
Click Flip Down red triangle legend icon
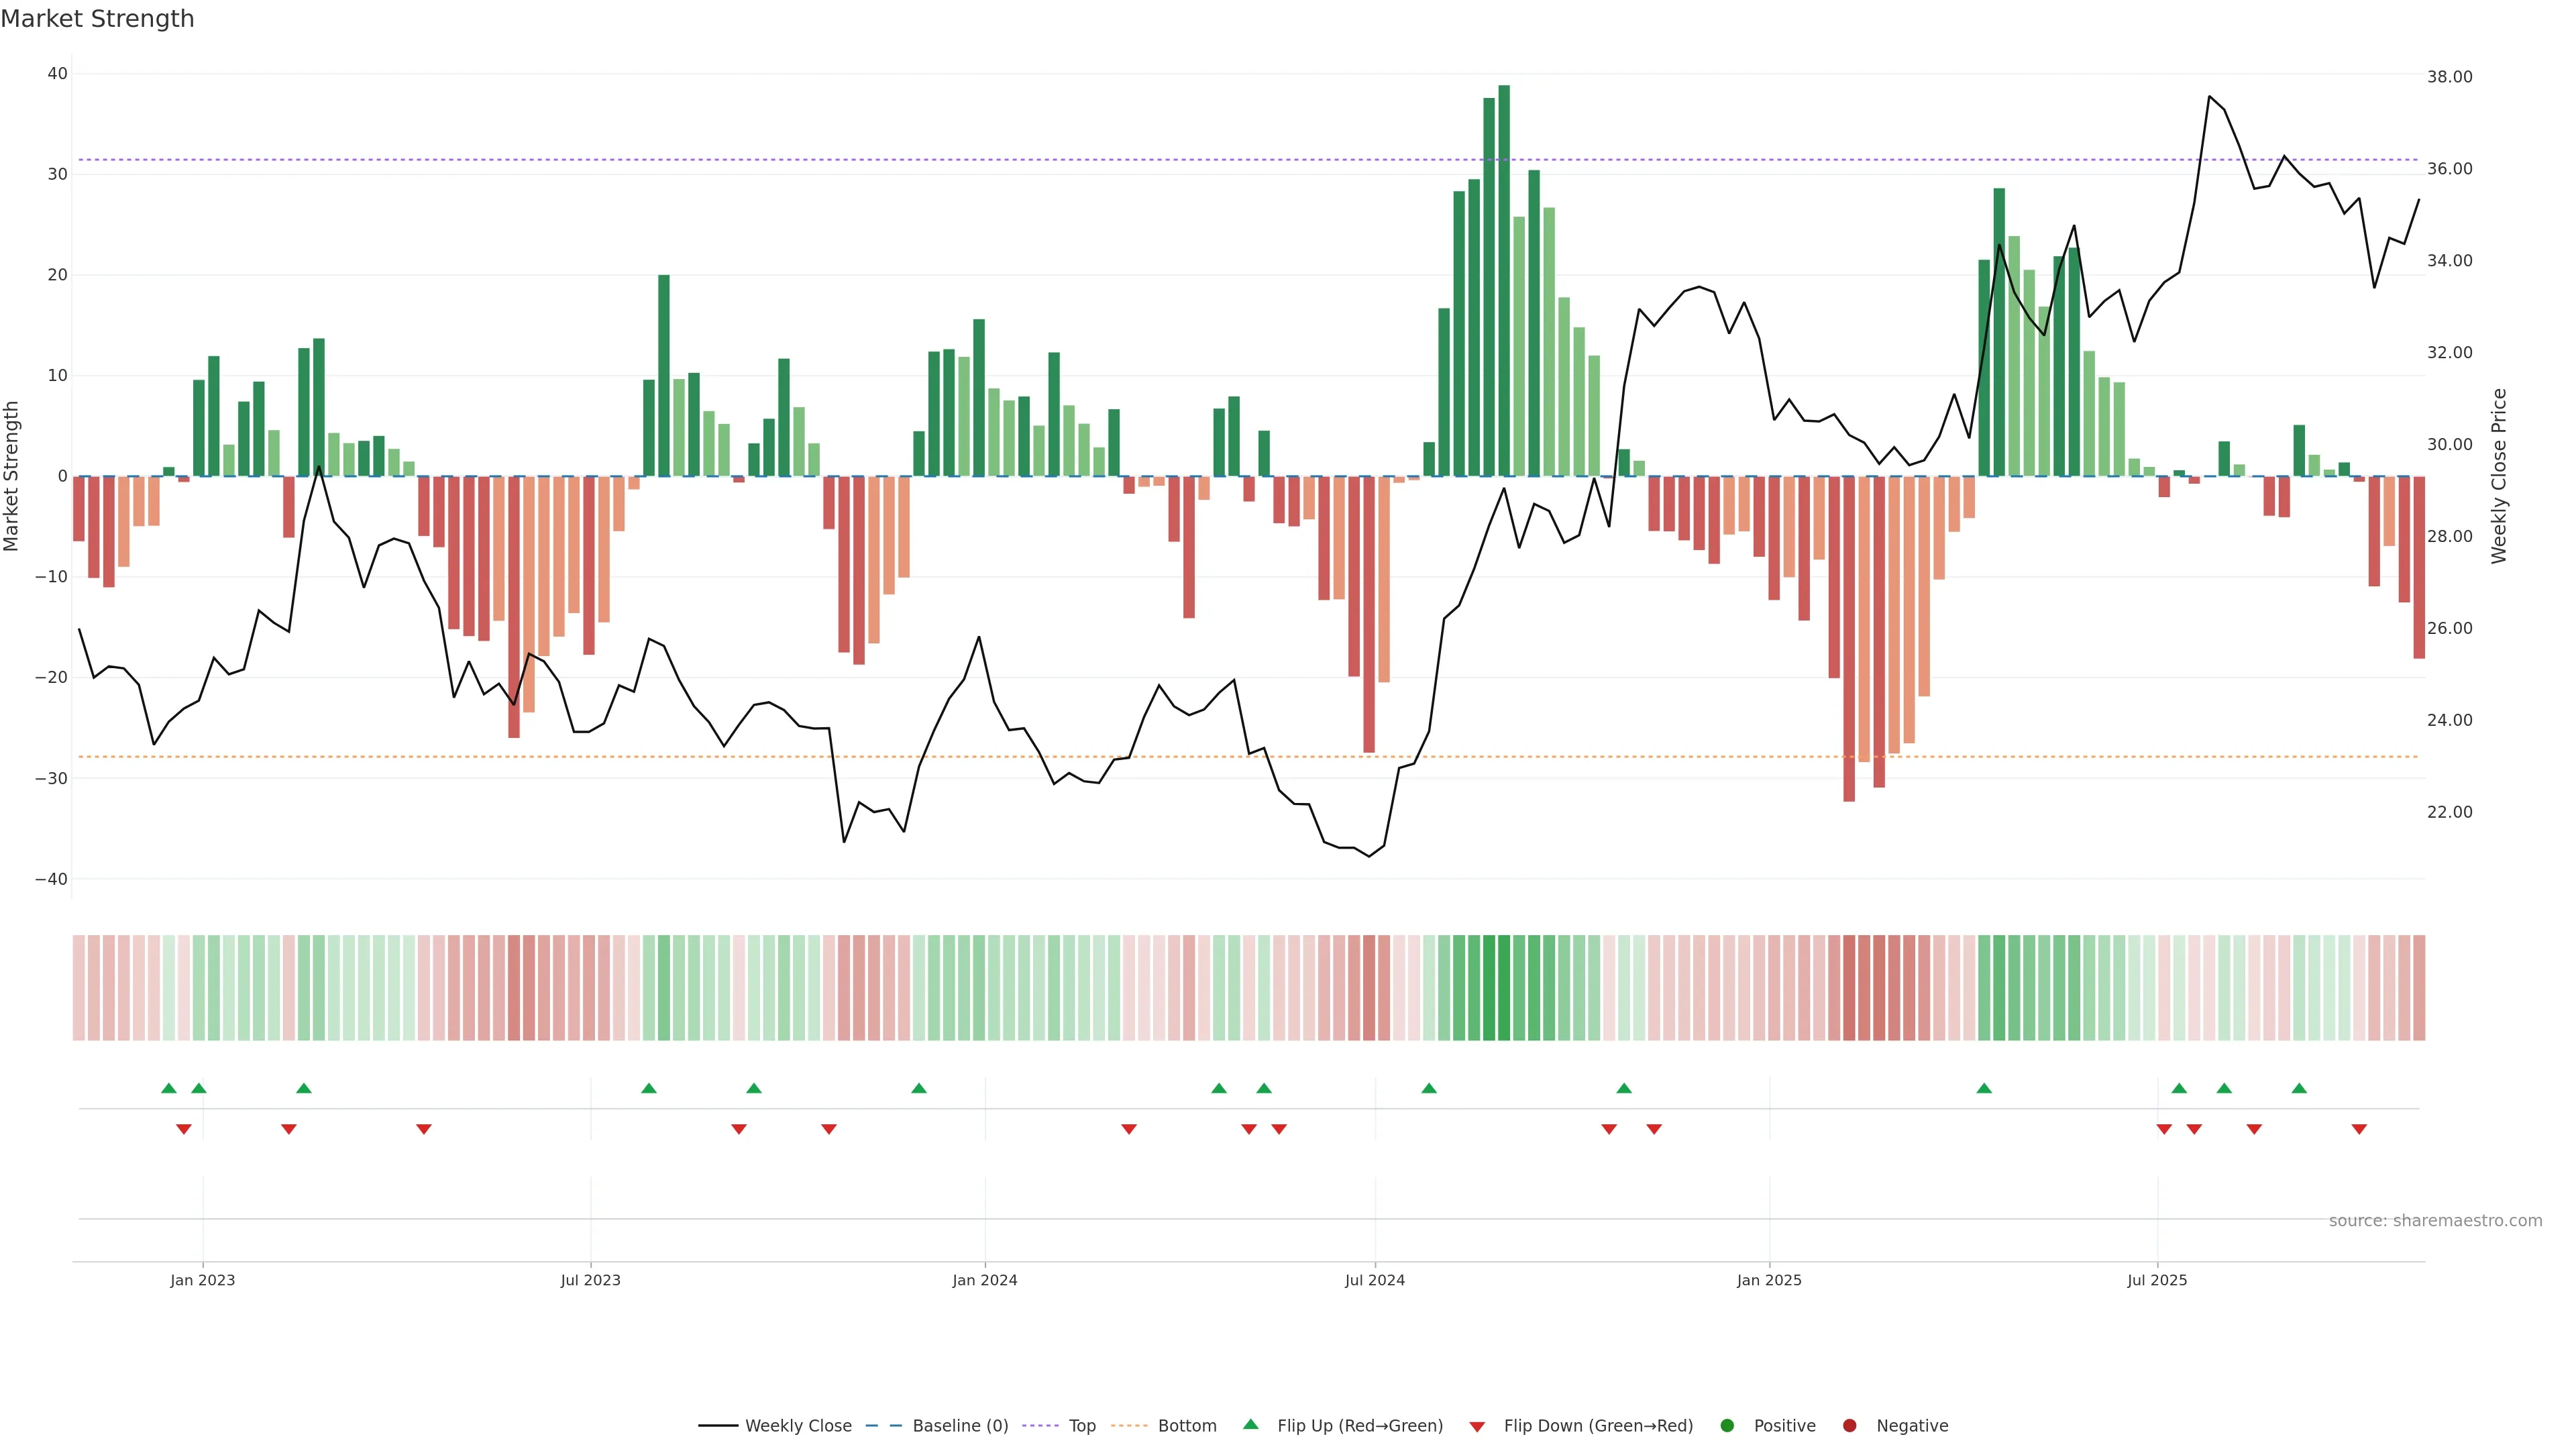point(1477,1427)
